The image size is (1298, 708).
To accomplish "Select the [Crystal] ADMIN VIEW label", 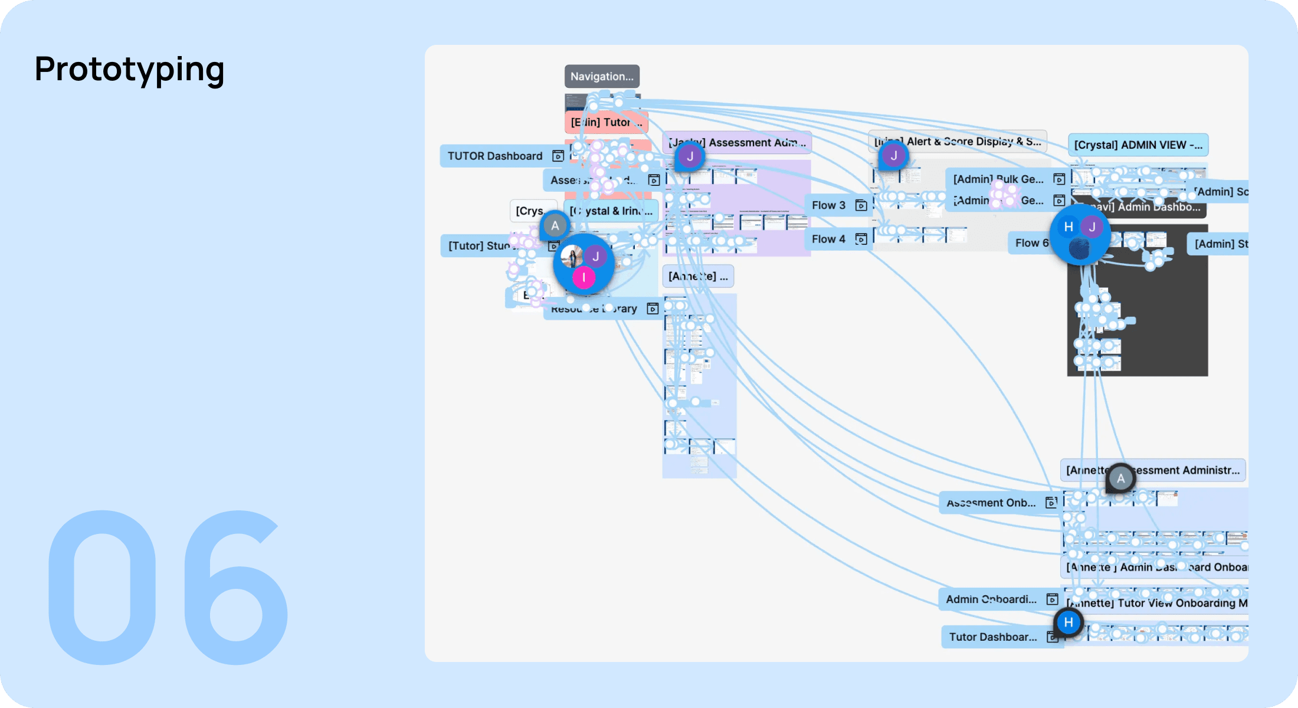I will 1138,145.
